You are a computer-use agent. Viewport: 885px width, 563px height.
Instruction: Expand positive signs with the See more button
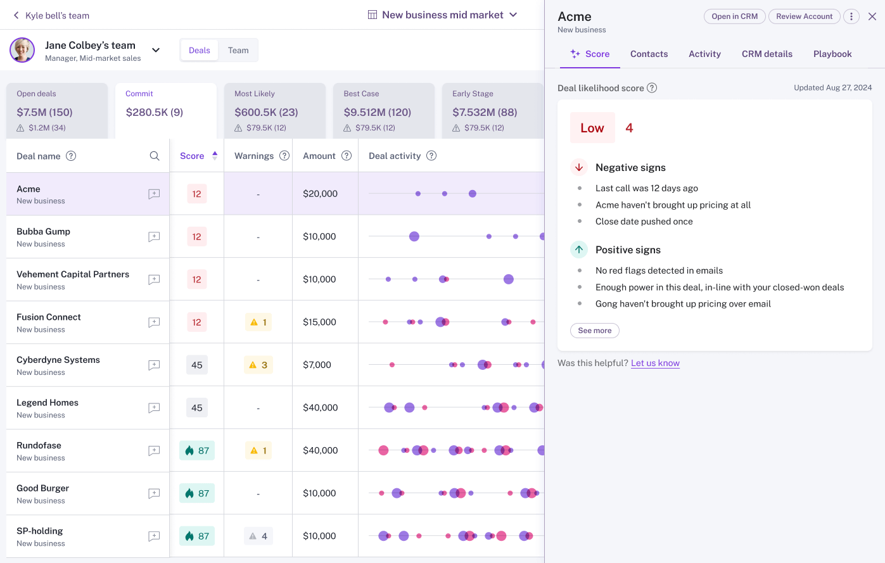pos(594,330)
